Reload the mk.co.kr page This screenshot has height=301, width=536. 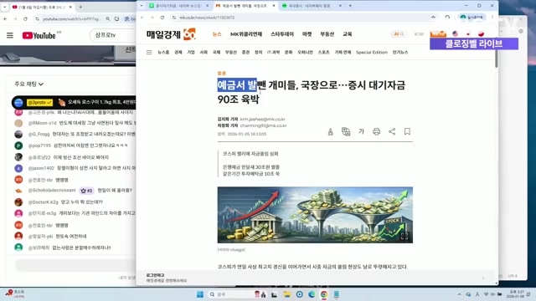(x=162, y=18)
